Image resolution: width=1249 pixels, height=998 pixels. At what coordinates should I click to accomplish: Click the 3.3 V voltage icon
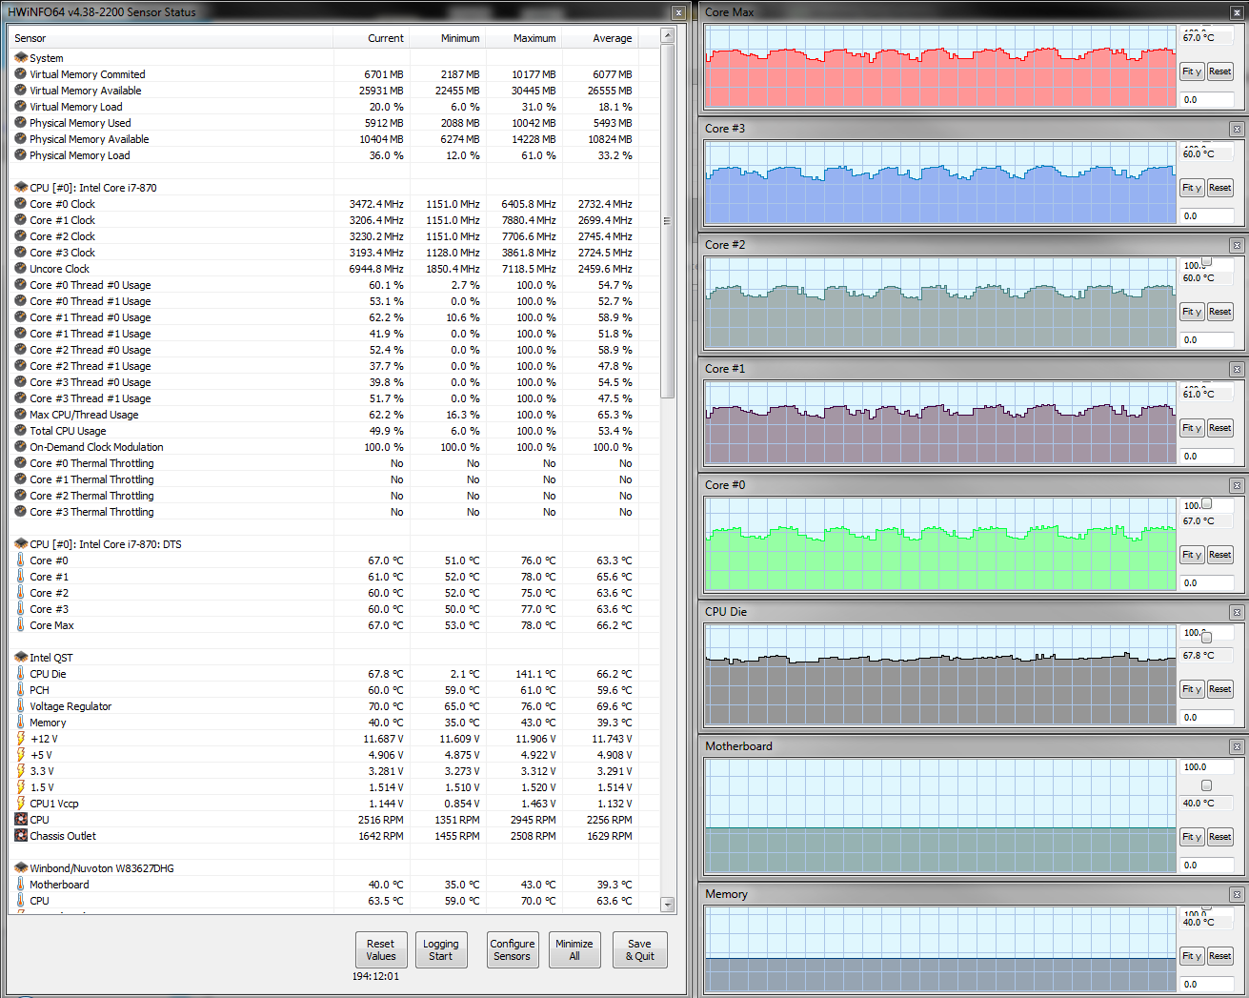21,771
